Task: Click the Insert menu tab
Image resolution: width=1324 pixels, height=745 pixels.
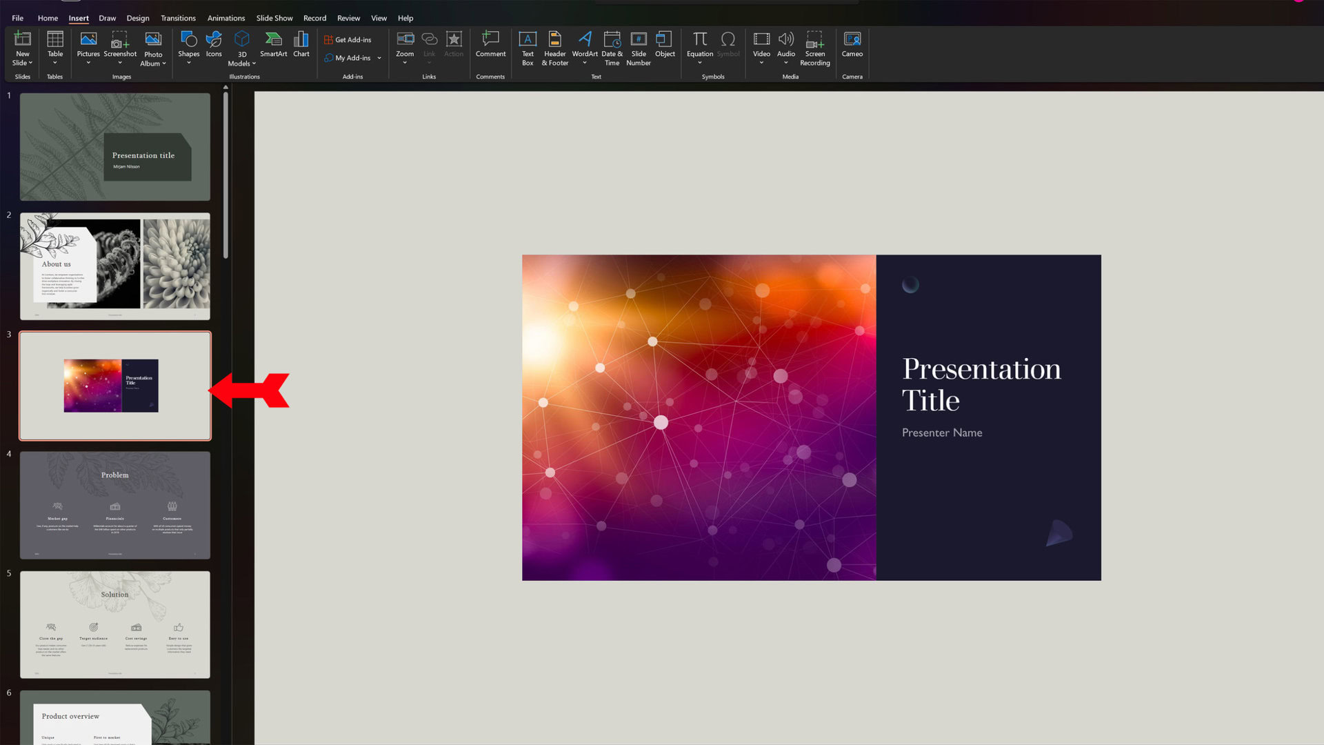Action: (x=79, y=18)
